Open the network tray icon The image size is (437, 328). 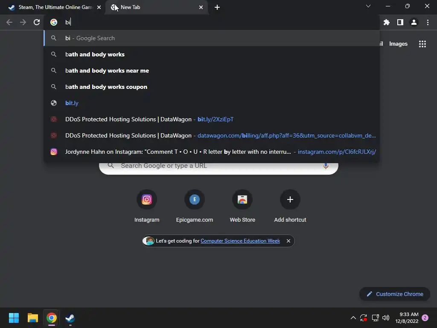click(375, 318)
